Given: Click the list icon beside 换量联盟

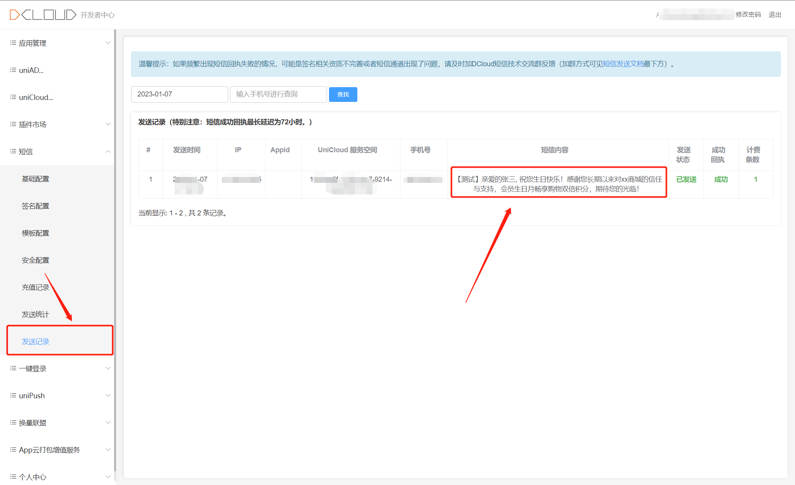Looking at the screenshot, I should coord(13,423).
